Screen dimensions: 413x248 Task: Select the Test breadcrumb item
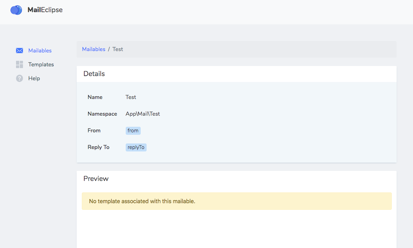(x=118, y=49)
